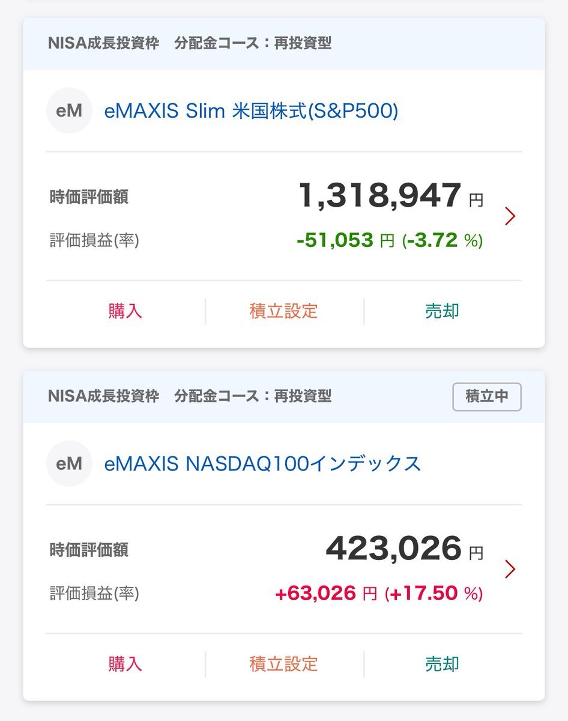The image size is (568, 721).
Task: Click the 積立中 status badge
Action: pyautogui.click(x=487, y=397)
